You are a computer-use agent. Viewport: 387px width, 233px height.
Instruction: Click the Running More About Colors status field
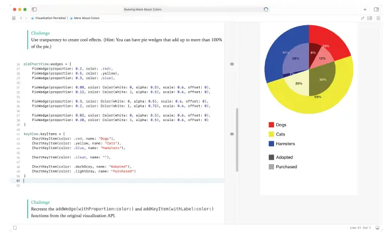tap(196, 9)
